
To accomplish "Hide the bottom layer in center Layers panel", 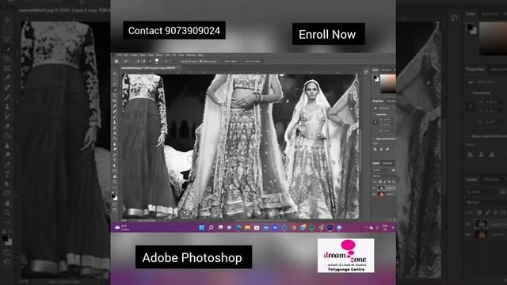I will click(374, 194).
